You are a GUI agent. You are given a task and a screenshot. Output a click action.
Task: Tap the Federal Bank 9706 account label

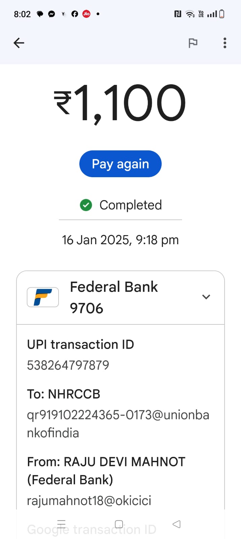coord(114,297)
